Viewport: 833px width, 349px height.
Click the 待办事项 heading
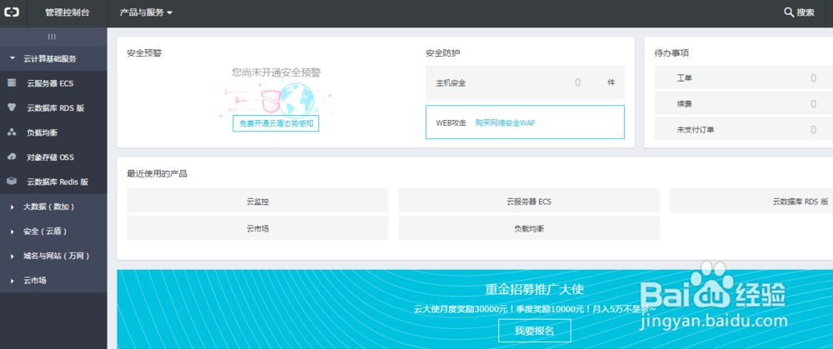[x=672, y=53]
